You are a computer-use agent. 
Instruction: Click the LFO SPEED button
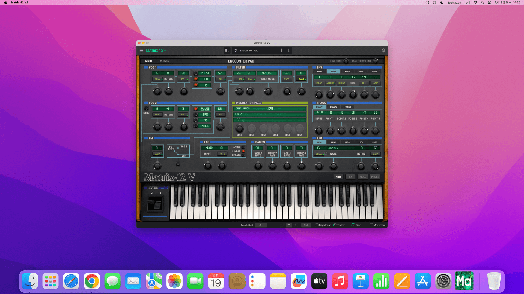coord(319,154)
